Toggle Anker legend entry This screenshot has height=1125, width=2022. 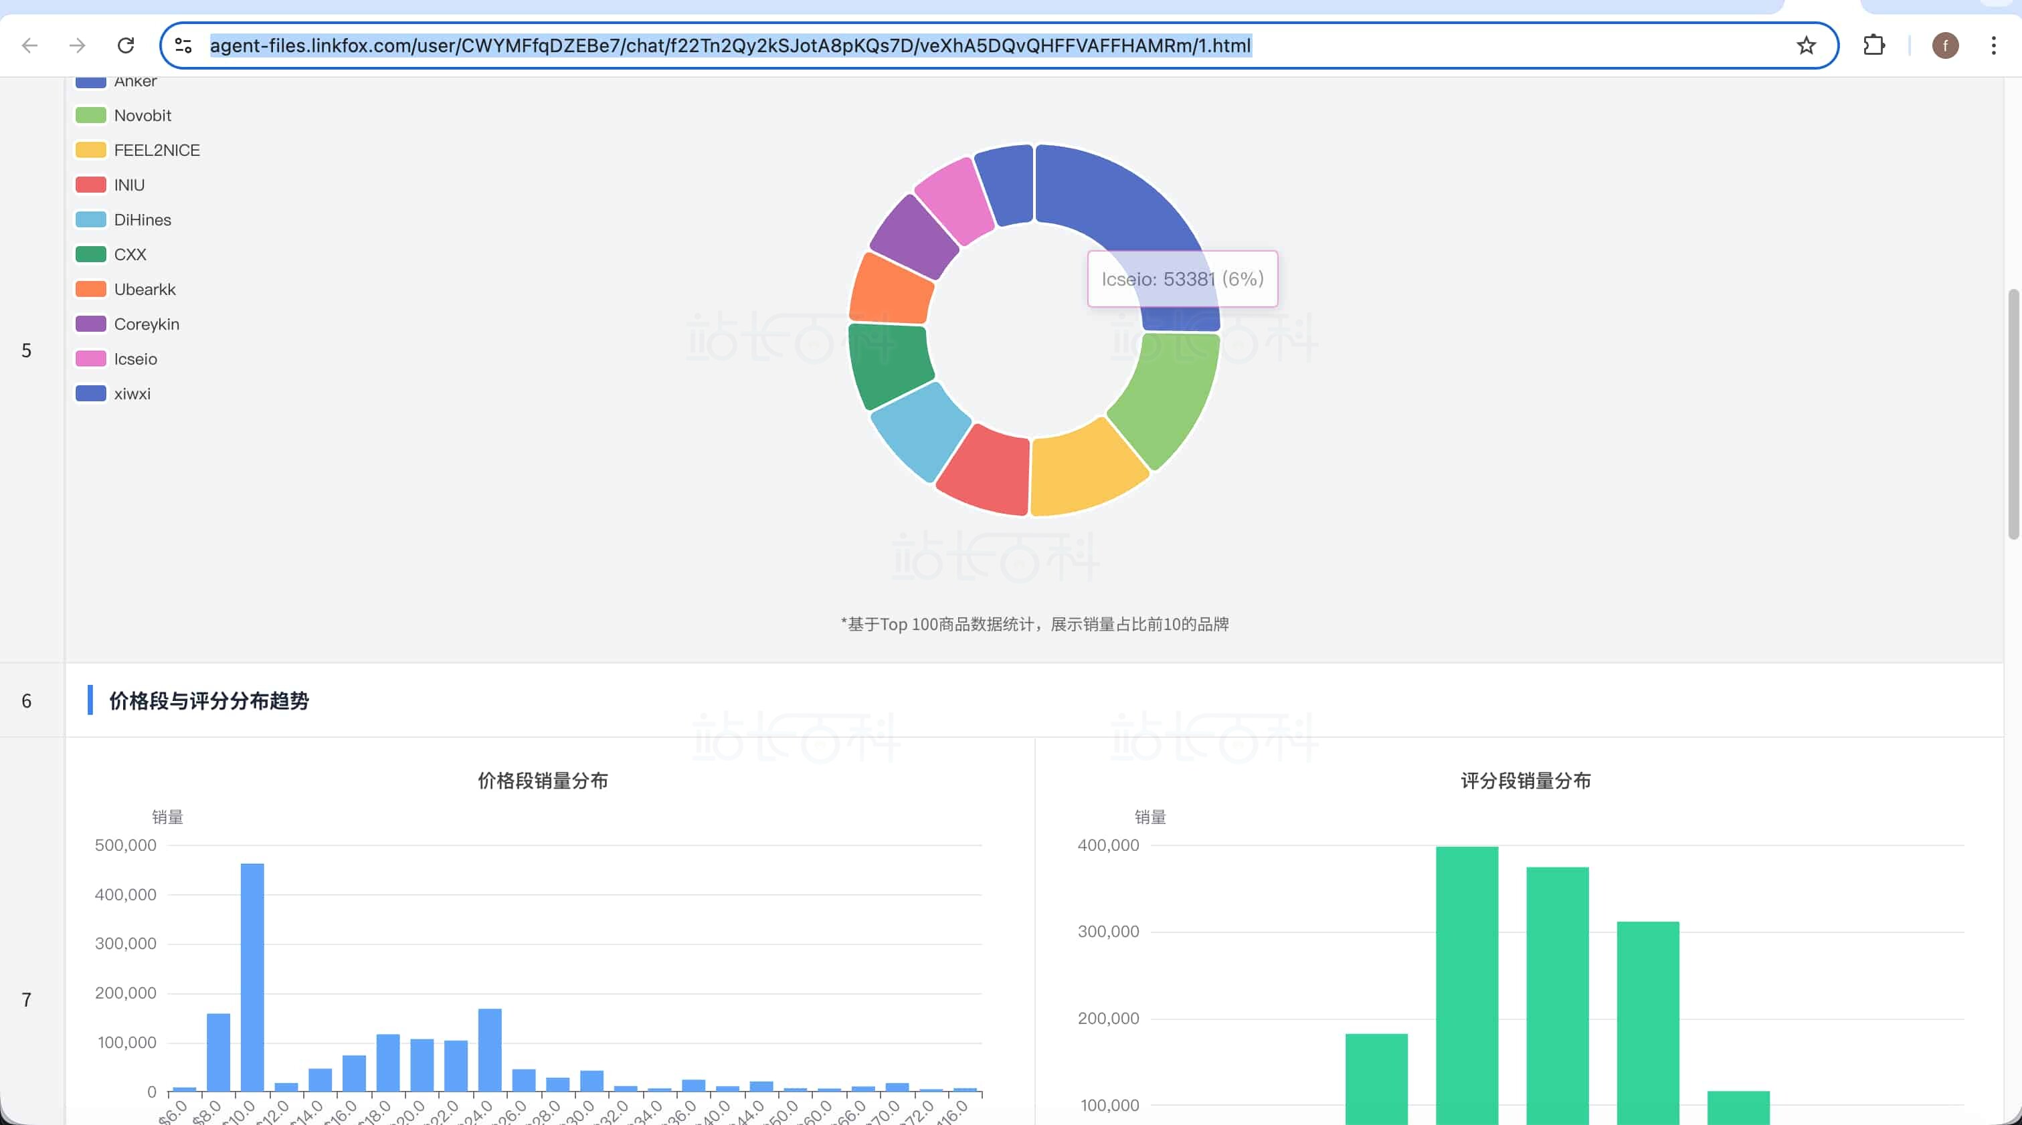click(x=116, y=81)
